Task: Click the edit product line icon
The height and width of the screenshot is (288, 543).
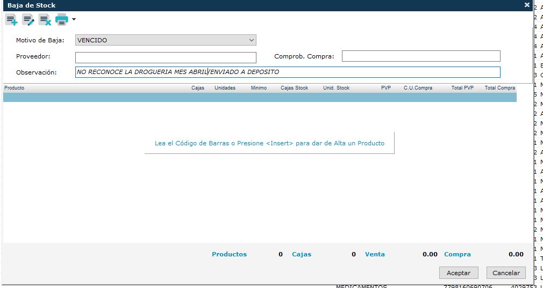Action: (28, 20)
